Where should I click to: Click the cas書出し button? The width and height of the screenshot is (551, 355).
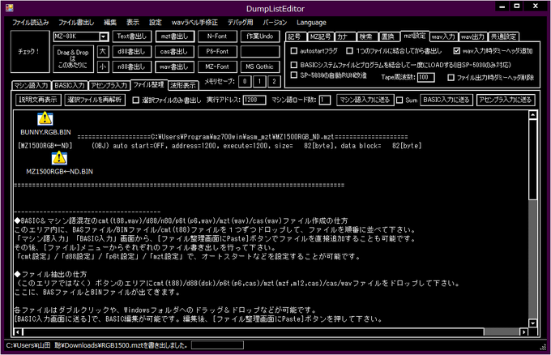pos(174,52)
